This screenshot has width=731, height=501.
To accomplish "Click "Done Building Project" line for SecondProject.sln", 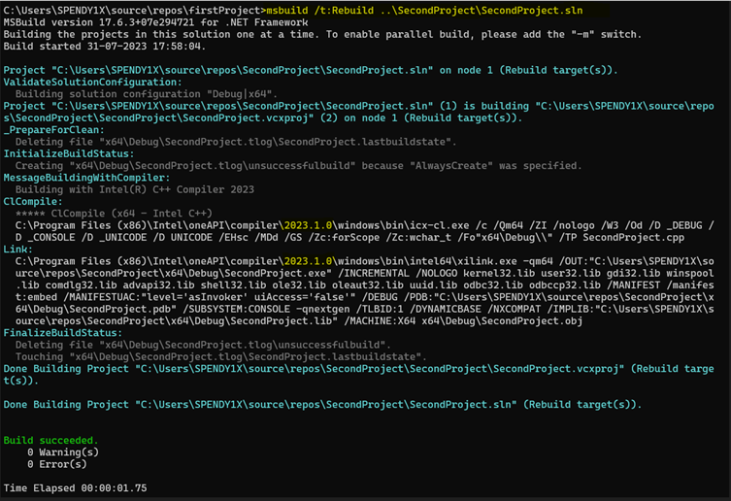I will (x=322, y=403).
